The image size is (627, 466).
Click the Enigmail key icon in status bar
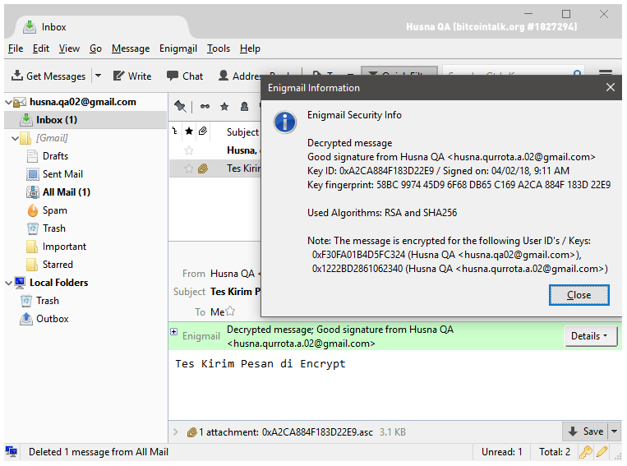tap(586, 452)
